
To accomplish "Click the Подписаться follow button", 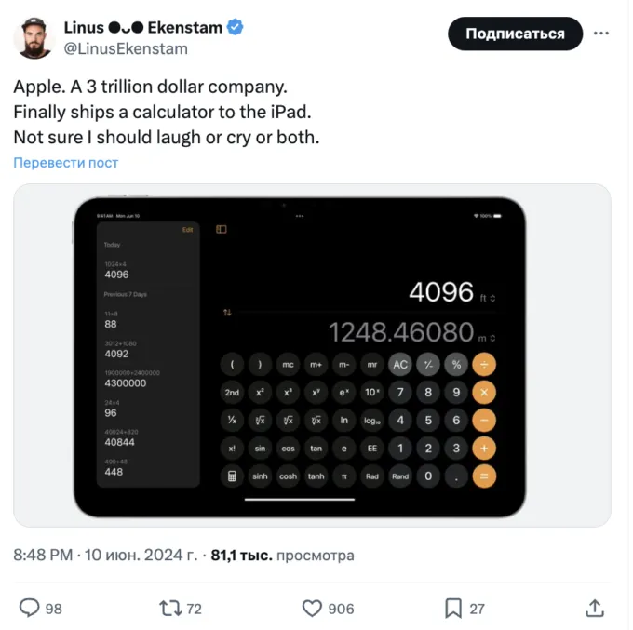I will [x=515, y=34].
